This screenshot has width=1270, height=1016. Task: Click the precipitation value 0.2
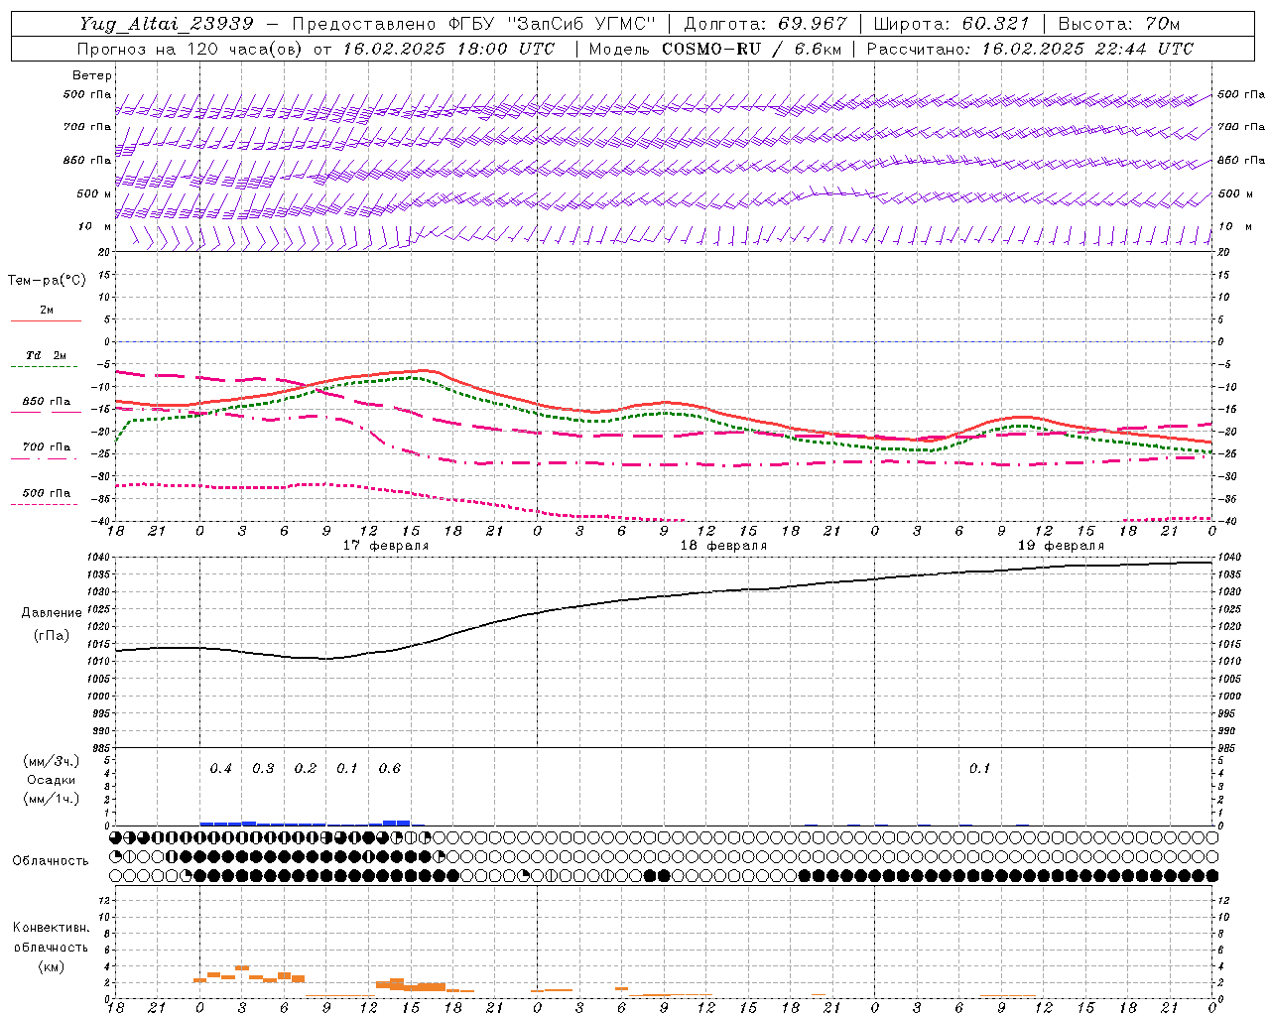coord(306,769)
